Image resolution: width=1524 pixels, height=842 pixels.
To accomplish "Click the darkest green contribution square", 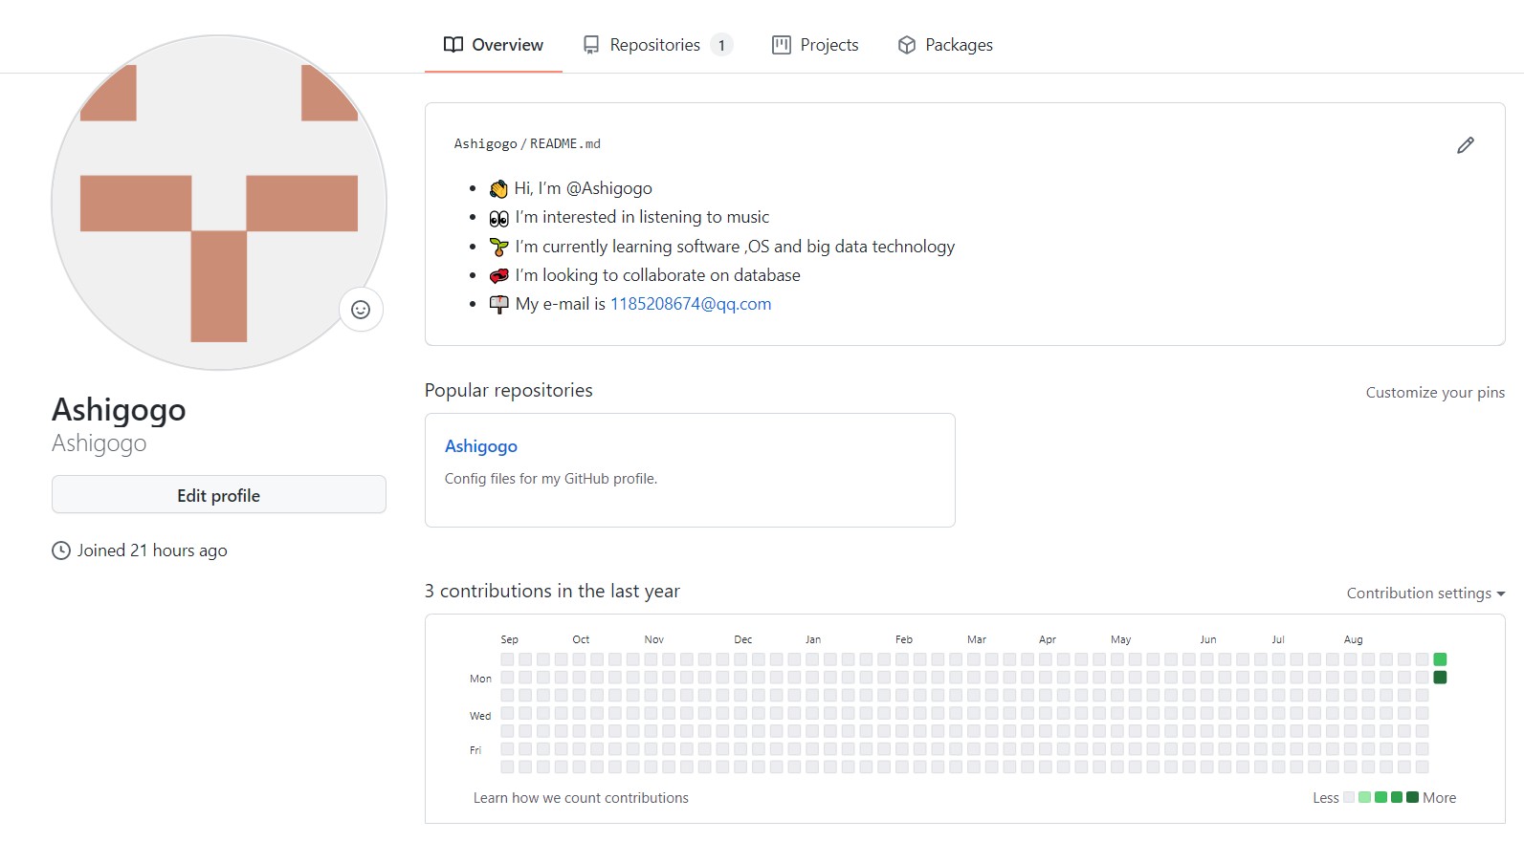I will (x=1440, y=678).
